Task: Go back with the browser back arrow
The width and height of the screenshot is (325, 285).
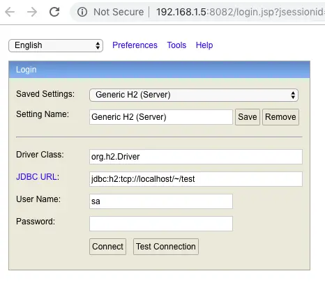Action: [10, 12]
